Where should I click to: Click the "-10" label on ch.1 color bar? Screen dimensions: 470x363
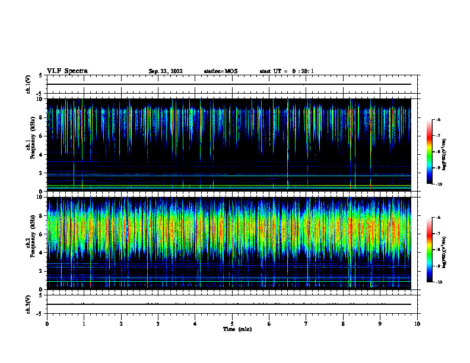coord(439,184)
